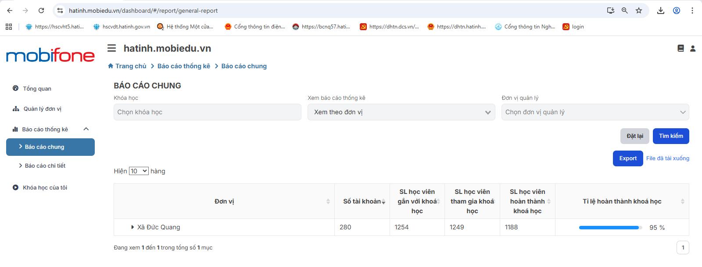Reload the page with the refresh icon
Viewport: 702px width, 267px height.
point(41,11)
